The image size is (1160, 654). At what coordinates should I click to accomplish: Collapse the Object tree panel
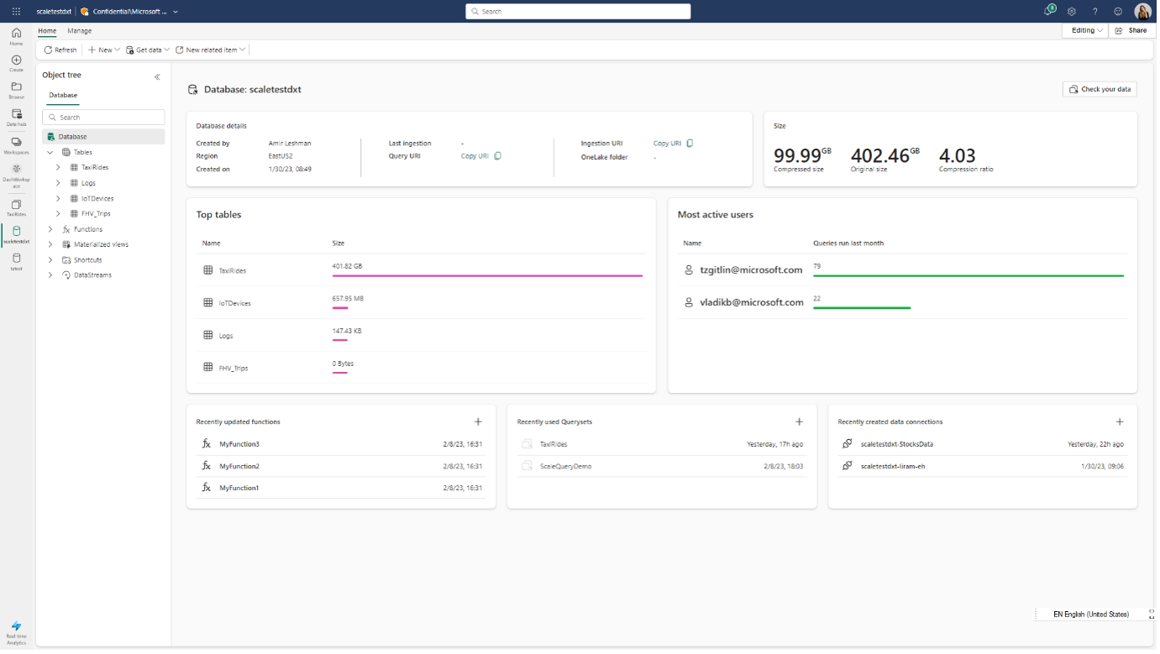pyautogui.click(x=157, y=76)
